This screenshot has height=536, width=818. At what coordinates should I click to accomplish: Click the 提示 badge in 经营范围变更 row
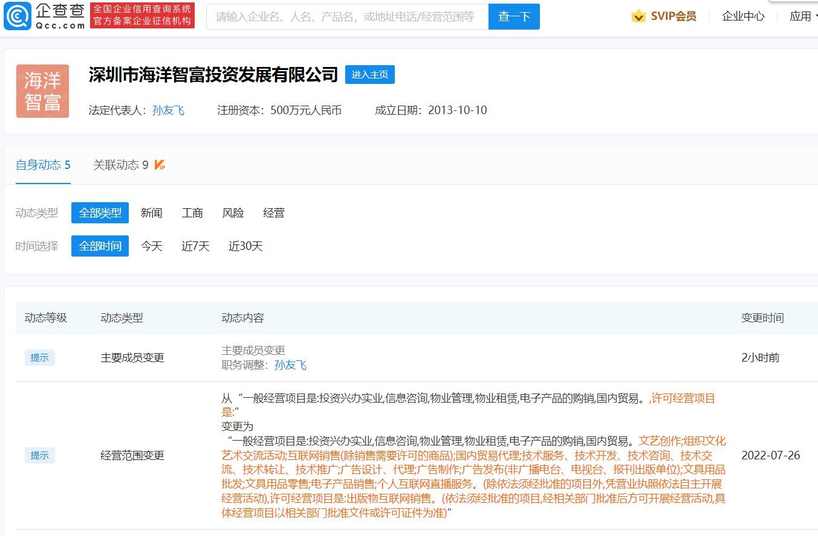[39, 455]
